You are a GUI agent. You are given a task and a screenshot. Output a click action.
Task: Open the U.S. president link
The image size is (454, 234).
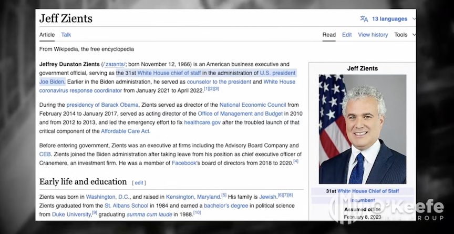[277, 73]
